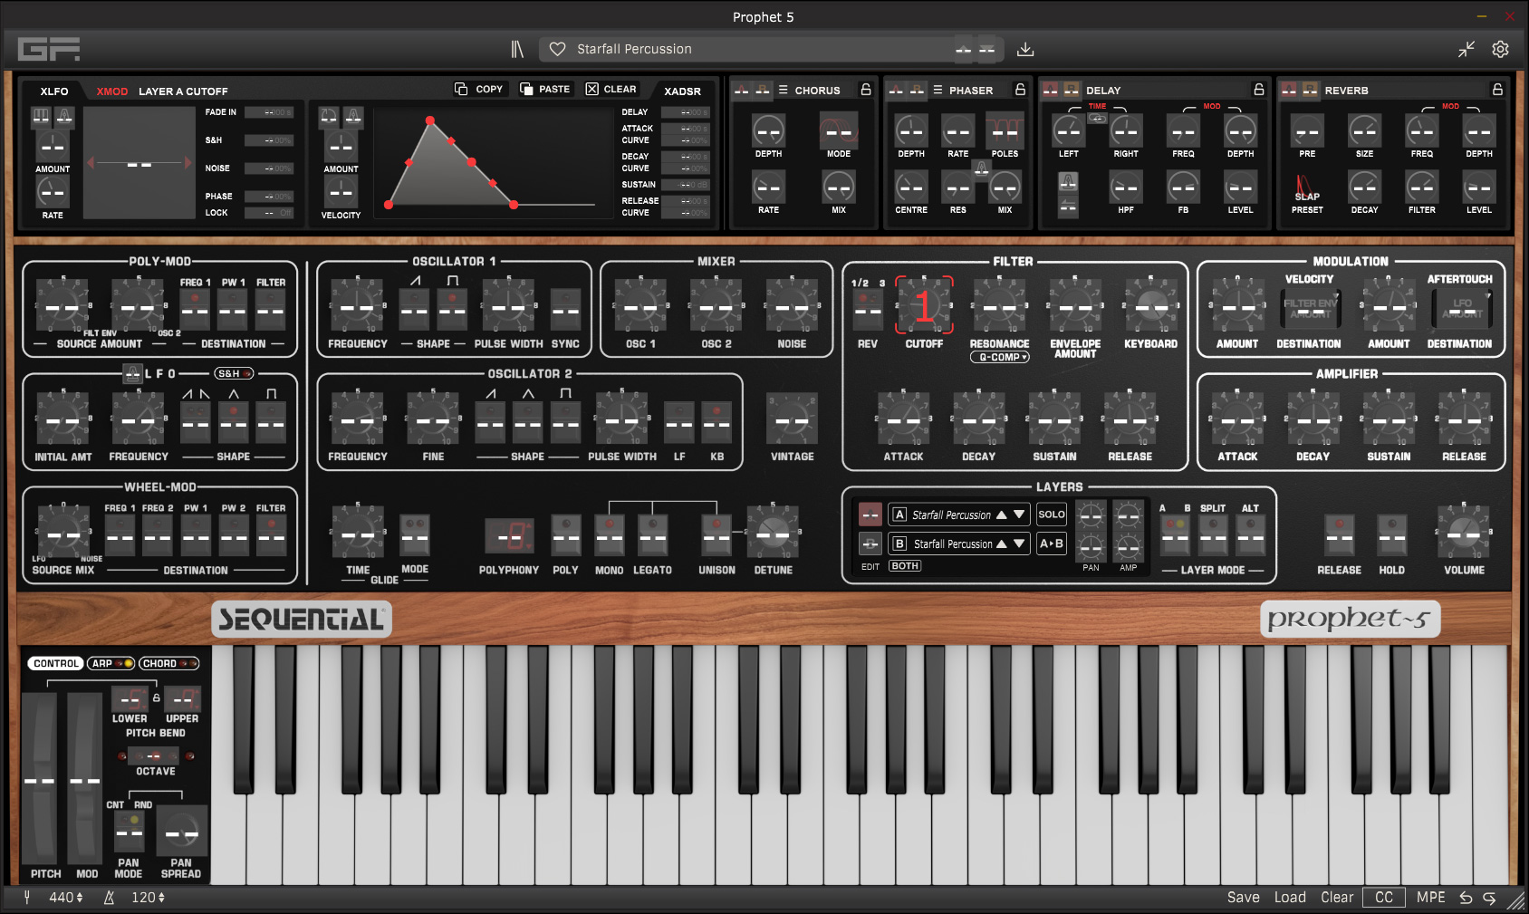Open the Velocity destination Filter Env dropdown
Screen dimensions: 1529x914
[x=1310, y=309]
